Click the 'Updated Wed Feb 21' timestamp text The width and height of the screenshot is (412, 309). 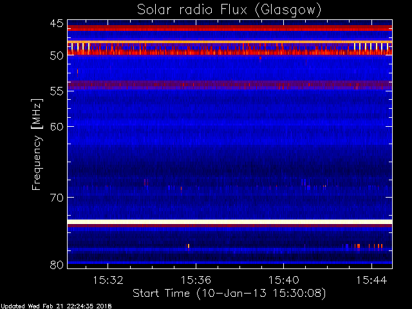(56, 306)
